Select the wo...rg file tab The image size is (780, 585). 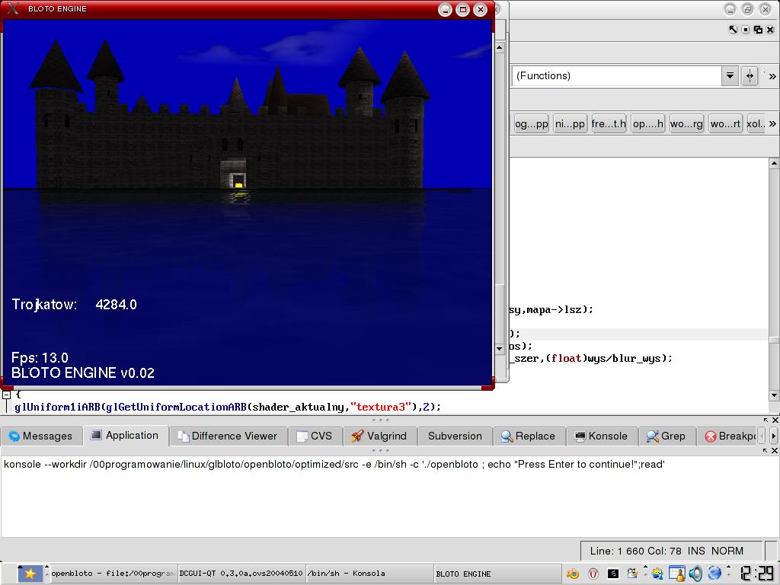686,124
